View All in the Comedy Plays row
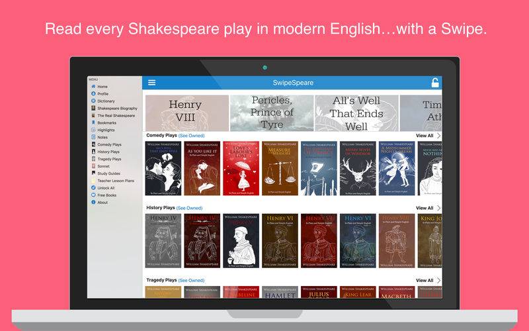This screenshot has height=331, width=529. (x=428, y=136)
